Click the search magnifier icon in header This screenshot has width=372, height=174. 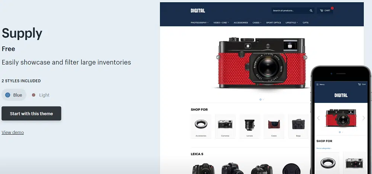311,11
